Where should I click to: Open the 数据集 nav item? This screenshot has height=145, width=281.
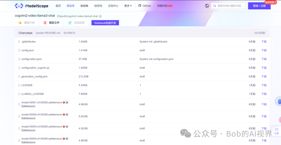pyautogui.click(x=84, y=6)
